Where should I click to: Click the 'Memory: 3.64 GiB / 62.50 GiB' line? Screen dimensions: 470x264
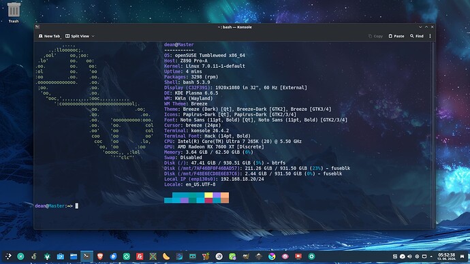[x=208, y=152]
